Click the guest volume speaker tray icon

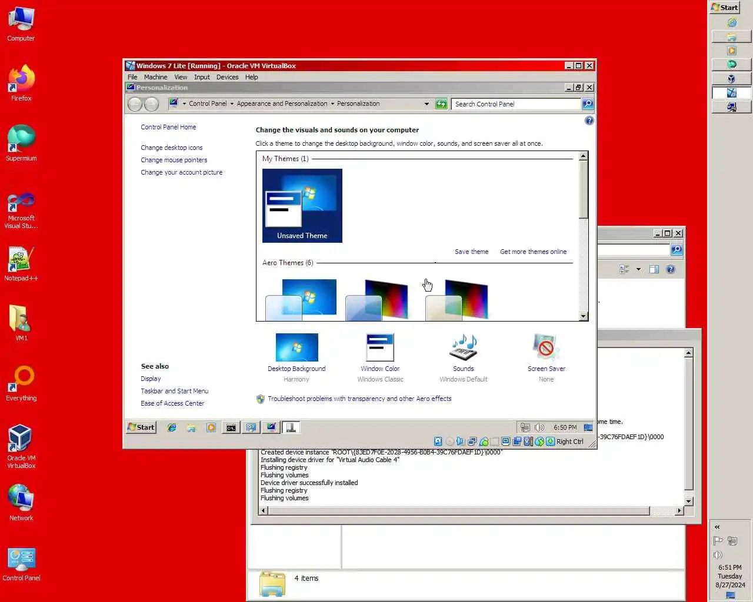tap(539, 427)
